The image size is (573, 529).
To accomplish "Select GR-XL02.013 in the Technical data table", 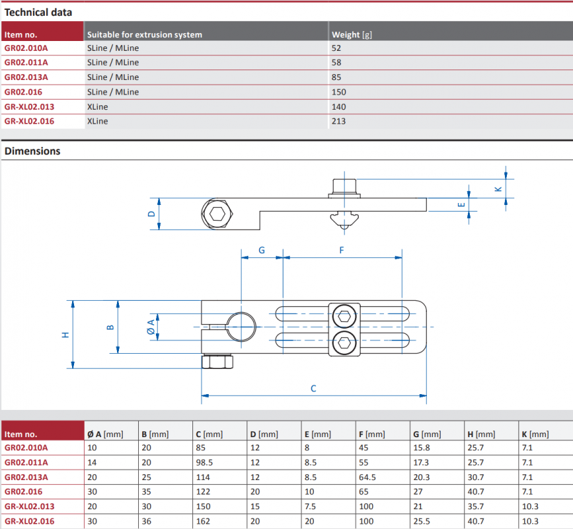I will click(29, 106).
